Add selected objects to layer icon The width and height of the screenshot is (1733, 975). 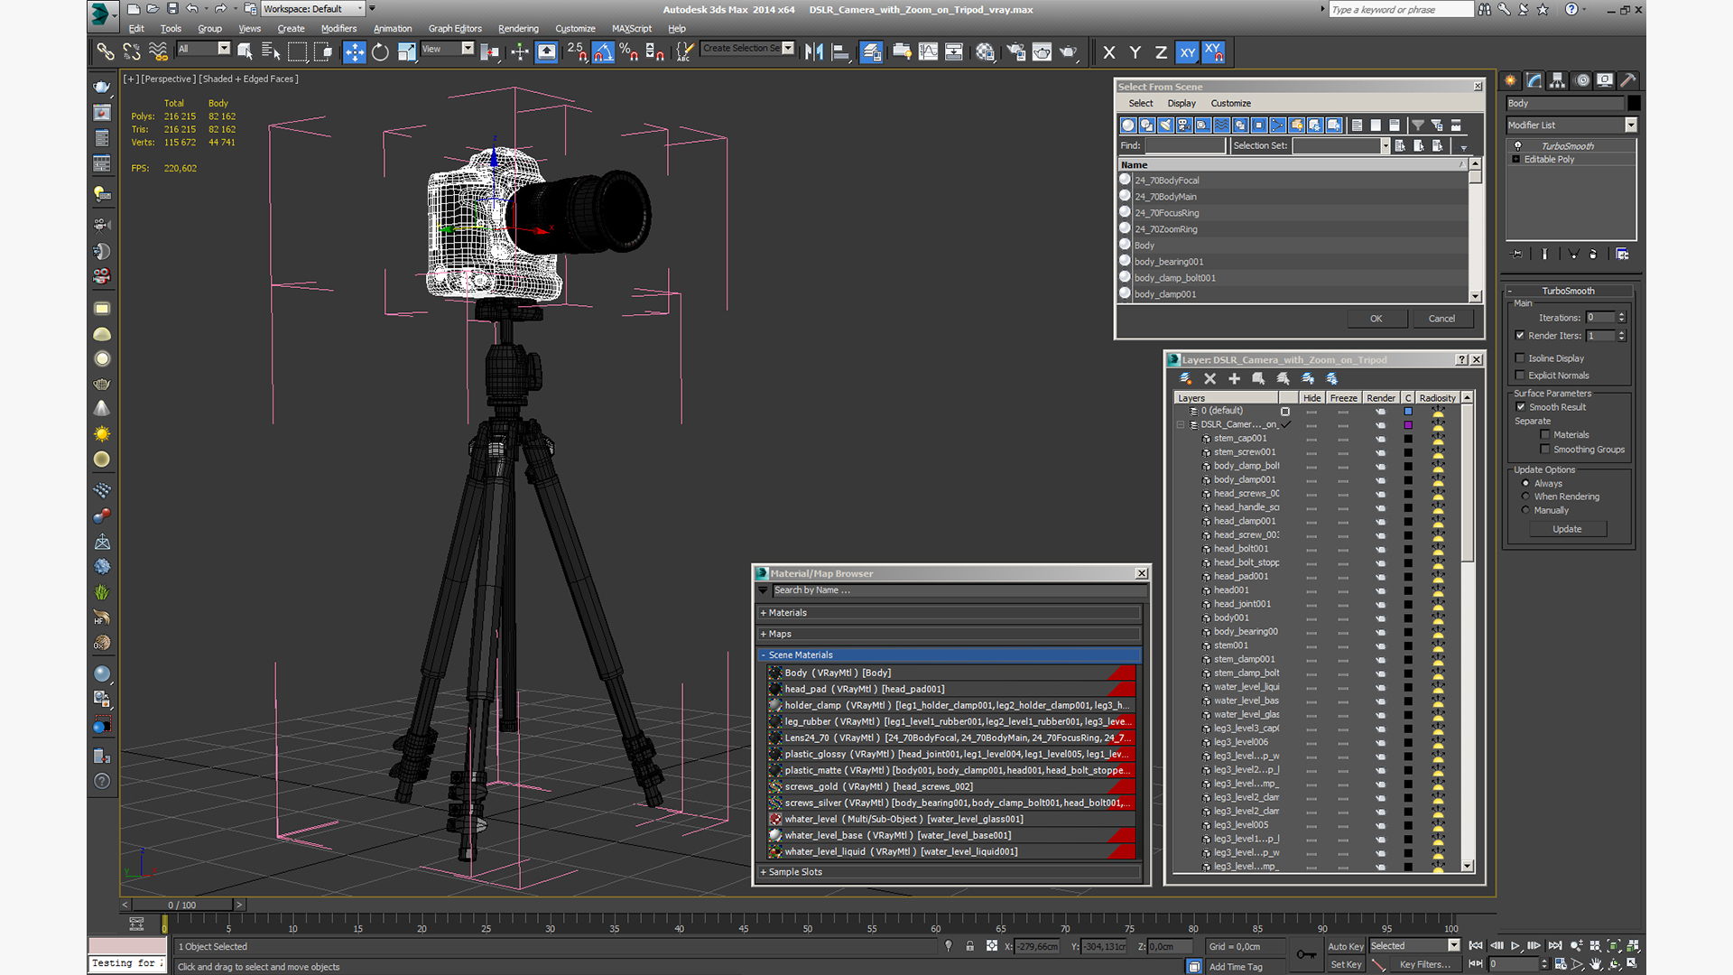click(x=1234, y=378)
